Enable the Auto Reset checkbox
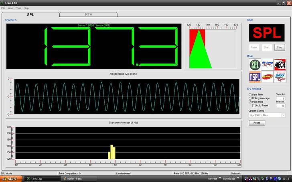This screenshot has height=182, width=292. click(253, 106)
